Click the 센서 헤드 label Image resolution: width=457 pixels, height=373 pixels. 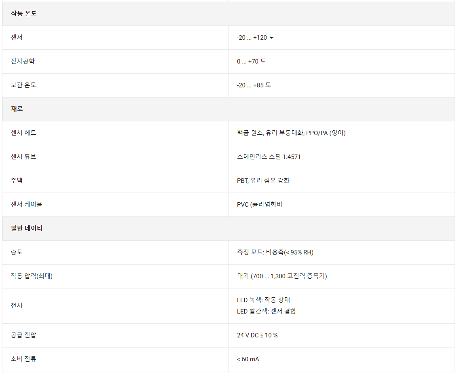coord(23,133)
